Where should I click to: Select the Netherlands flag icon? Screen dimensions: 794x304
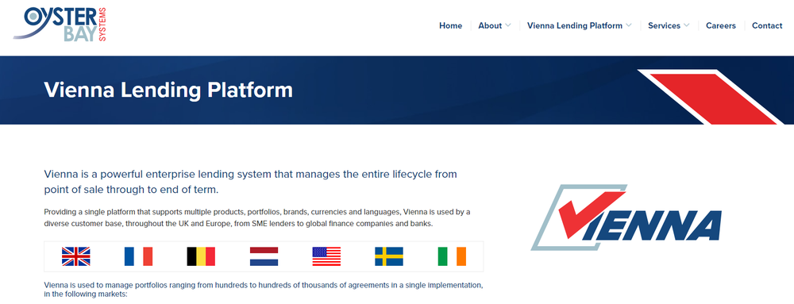264,256
